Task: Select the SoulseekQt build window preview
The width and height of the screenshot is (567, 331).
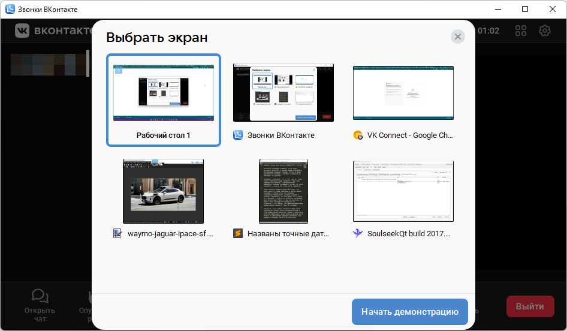Action: pyautogui.click(x=403, y=191)
